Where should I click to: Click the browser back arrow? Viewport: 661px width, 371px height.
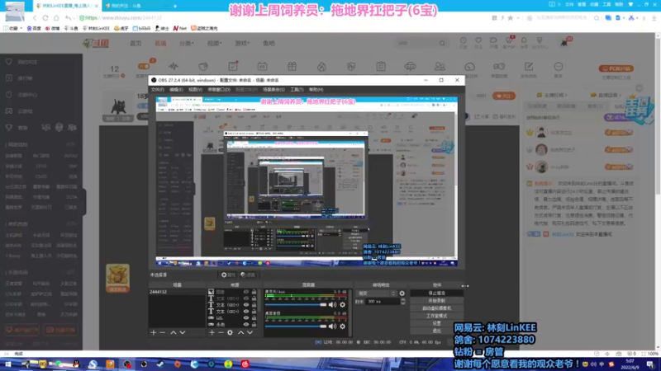pyautogui.click(x=35, y=18)
